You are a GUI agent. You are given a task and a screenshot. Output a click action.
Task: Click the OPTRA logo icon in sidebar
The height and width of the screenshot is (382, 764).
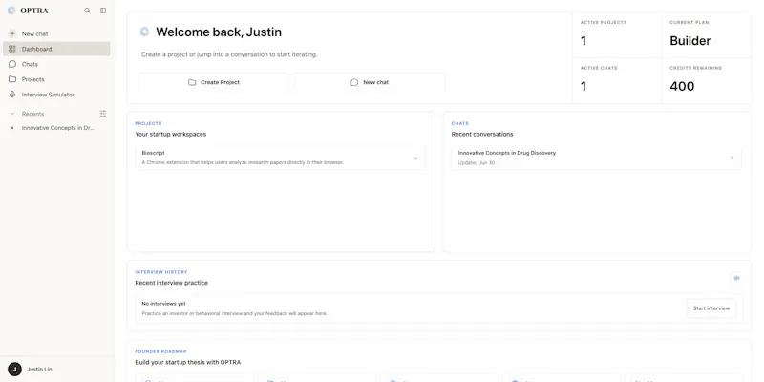click(x=11, y=11)
